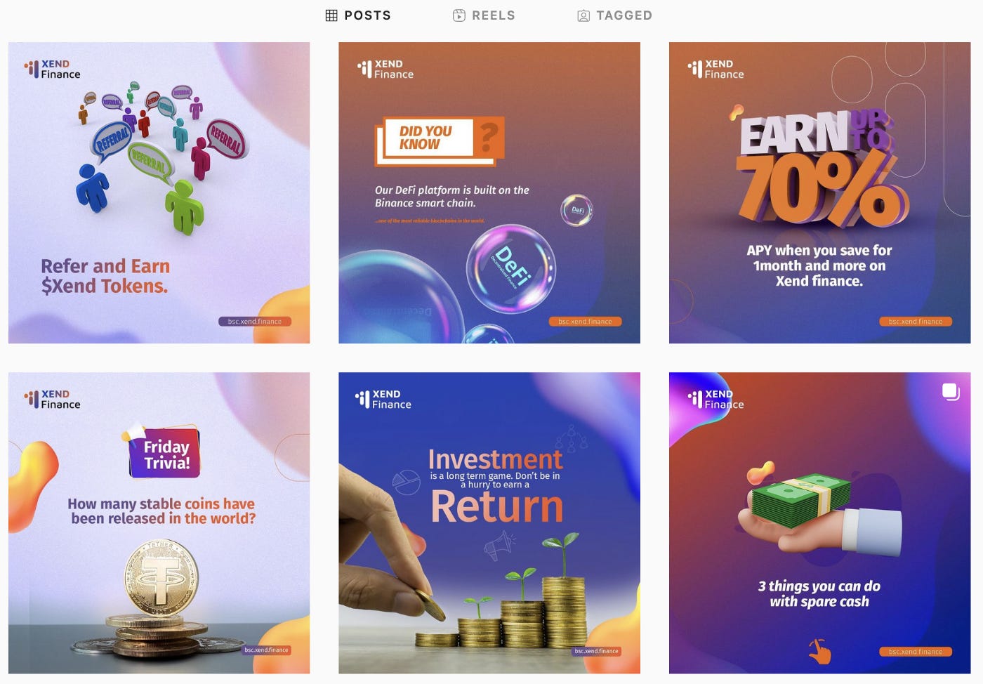This screenshot has width=983, height=684.
Task: Open the Earn up to 70% APY post
Action: (x=819, y=192)
